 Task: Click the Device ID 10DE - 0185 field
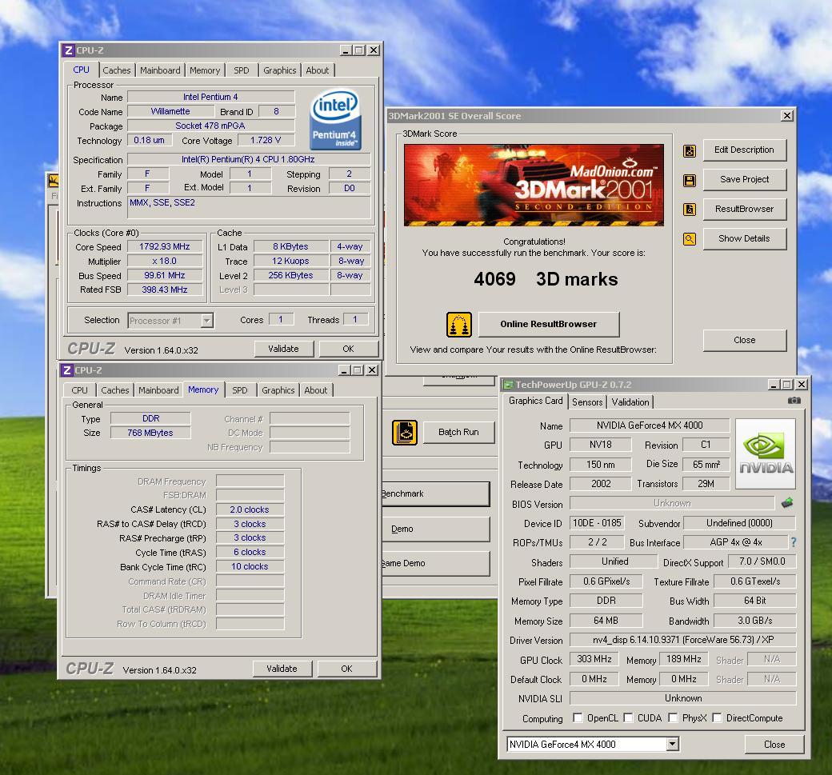tap(597, 523)
